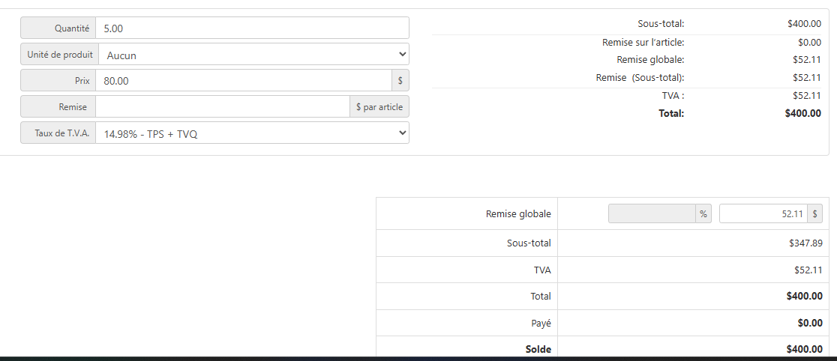This screenshot has width=837, height=361.
Task: Select the Solde row label
Action: click(538, 349)
